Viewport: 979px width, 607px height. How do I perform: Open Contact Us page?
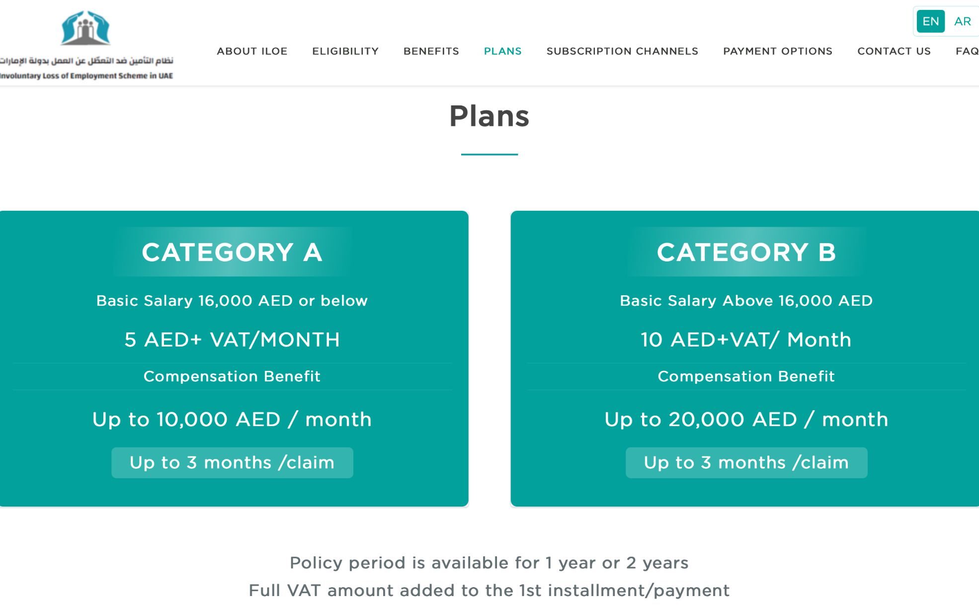point(895,50)
